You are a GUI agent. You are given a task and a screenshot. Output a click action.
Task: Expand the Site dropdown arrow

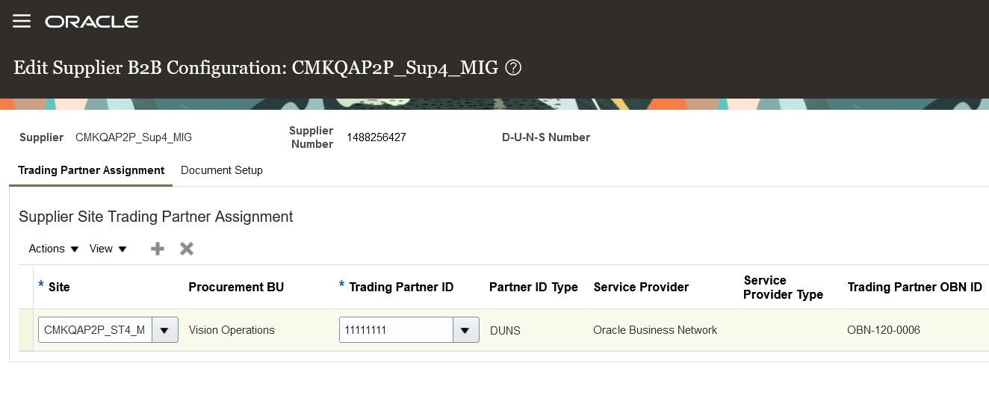165,330
